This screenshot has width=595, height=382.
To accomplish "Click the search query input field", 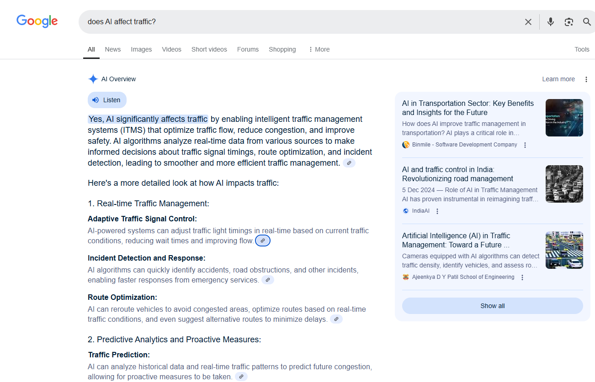I will [302, 22].
